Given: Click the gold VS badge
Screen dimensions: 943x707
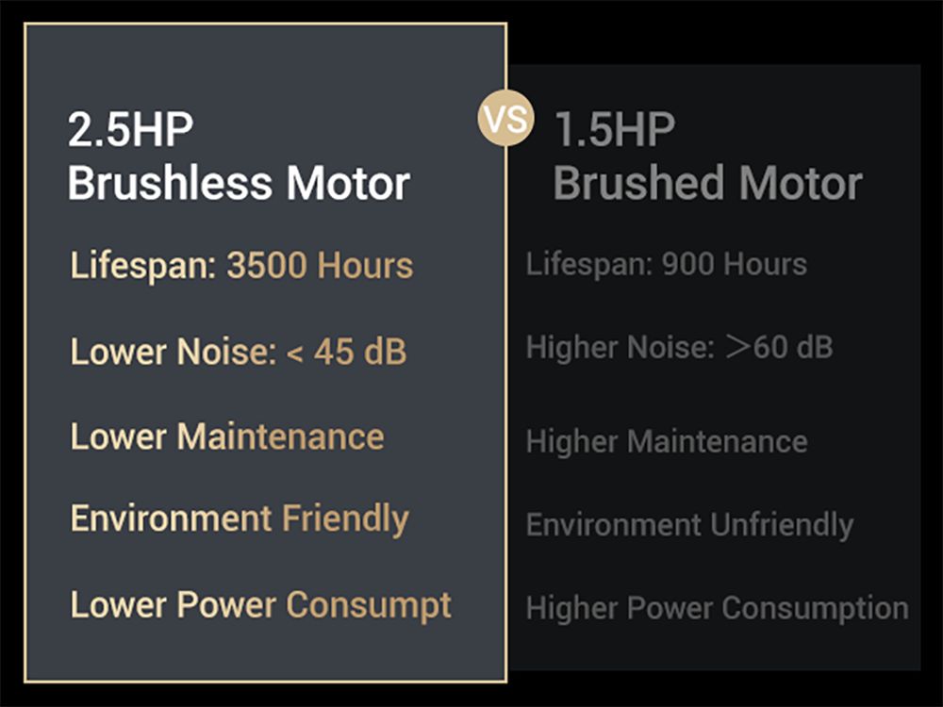Looking at the screenshot, I should pos(506,120).
